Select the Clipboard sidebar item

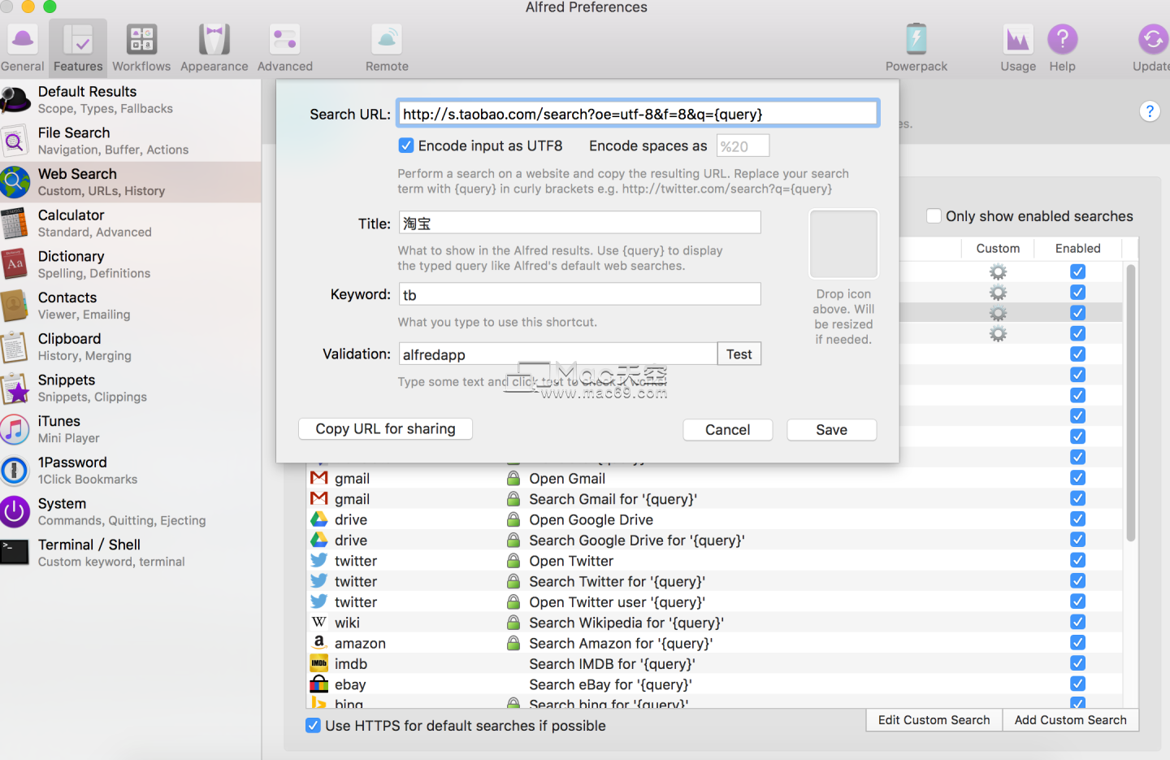tap(131, 347)
